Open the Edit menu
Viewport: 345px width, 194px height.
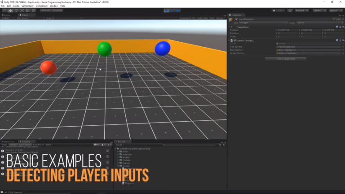point(9,6)
